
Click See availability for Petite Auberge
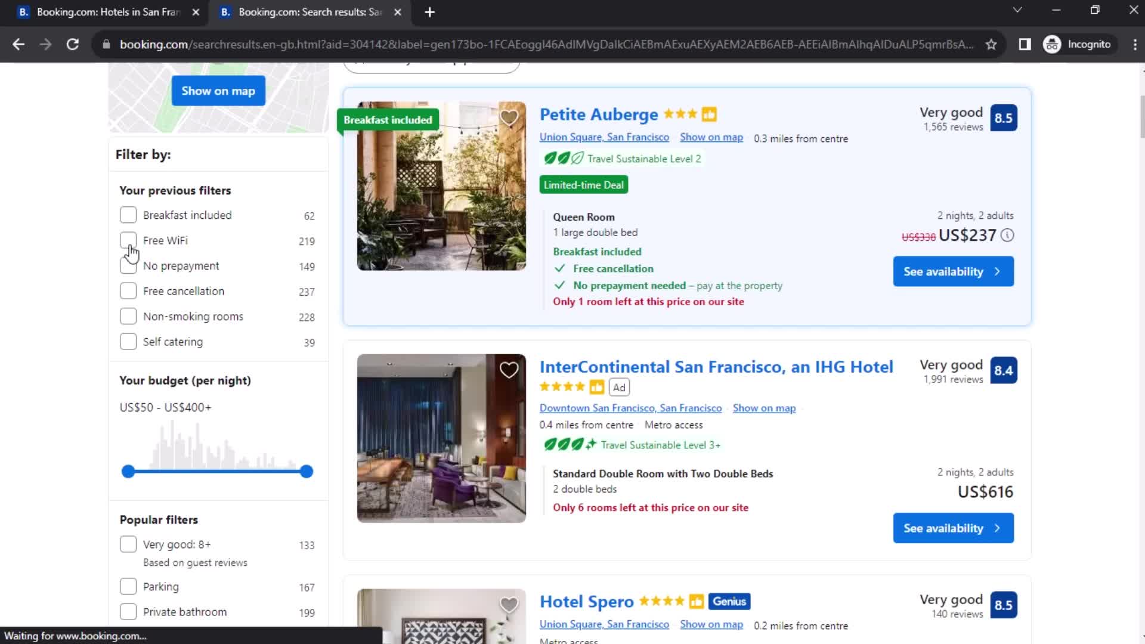click(x=953, y=271)
